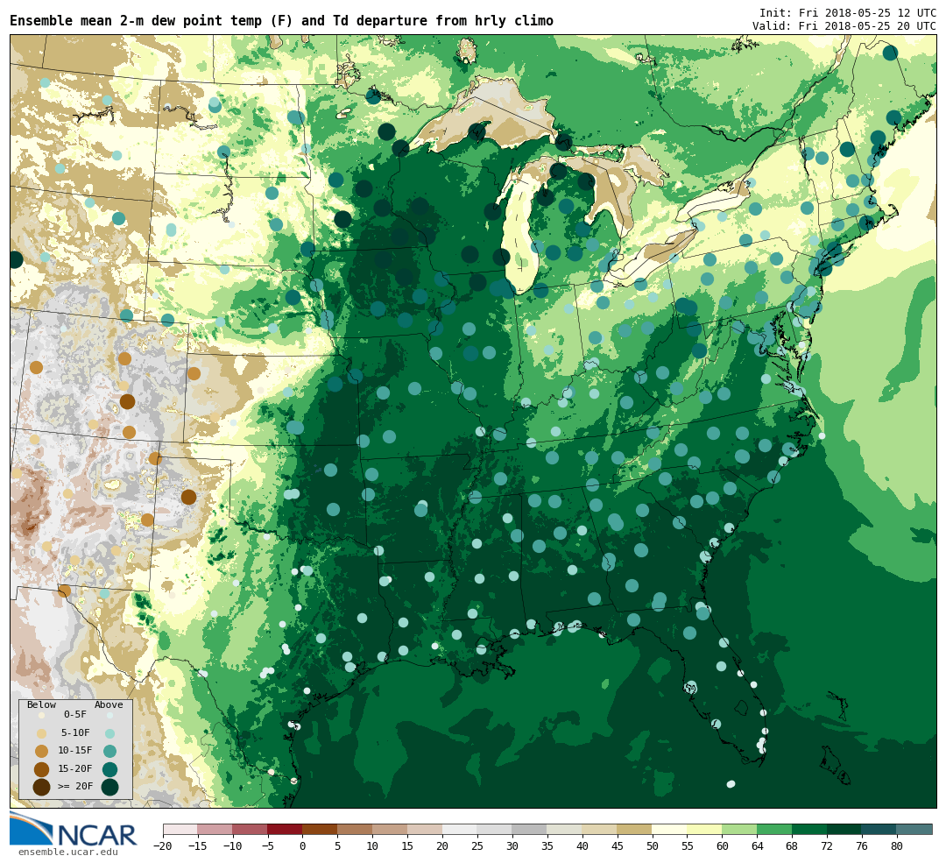
Task: Click the 'Above' legend heading
Action: click(109, 705)
